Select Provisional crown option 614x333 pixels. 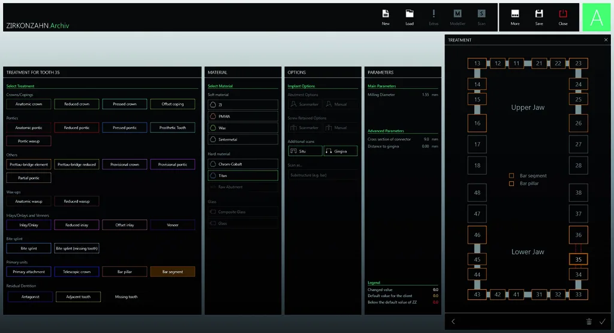point(125,164)
